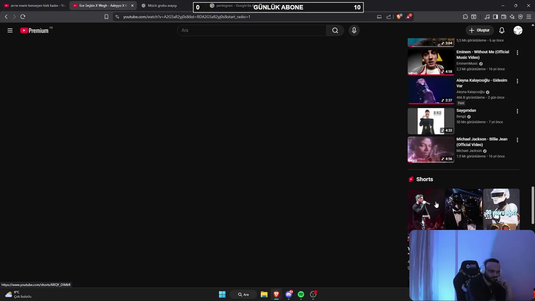Open the Saygımdan video title
The image size is (535, 301).
tap(466, 110)
